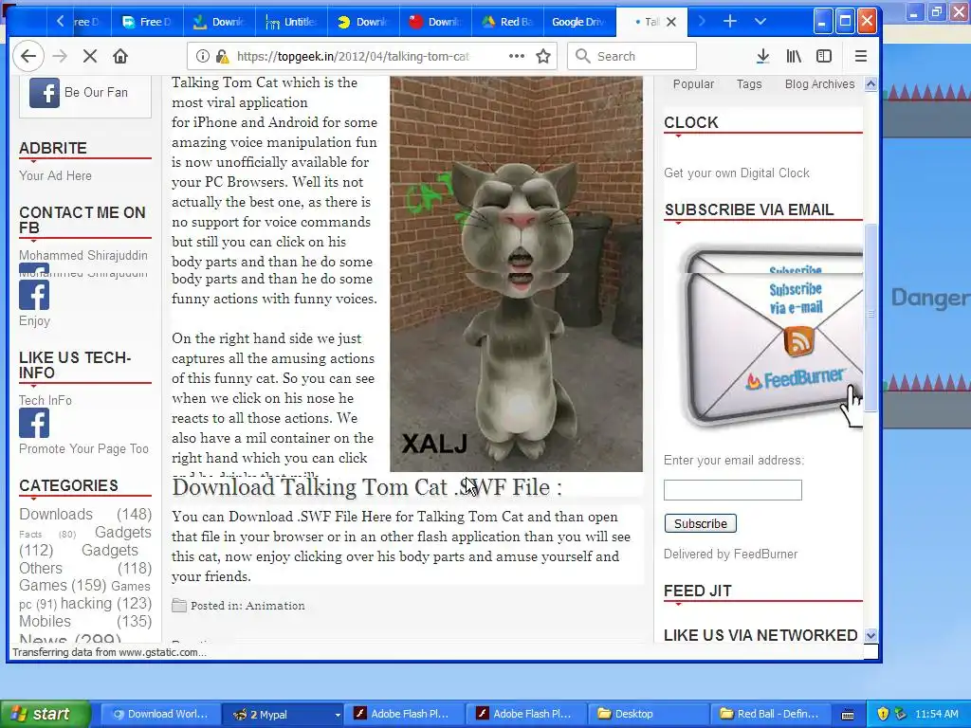Click Facebook icon above Enjoy

[x=34, y=296]
